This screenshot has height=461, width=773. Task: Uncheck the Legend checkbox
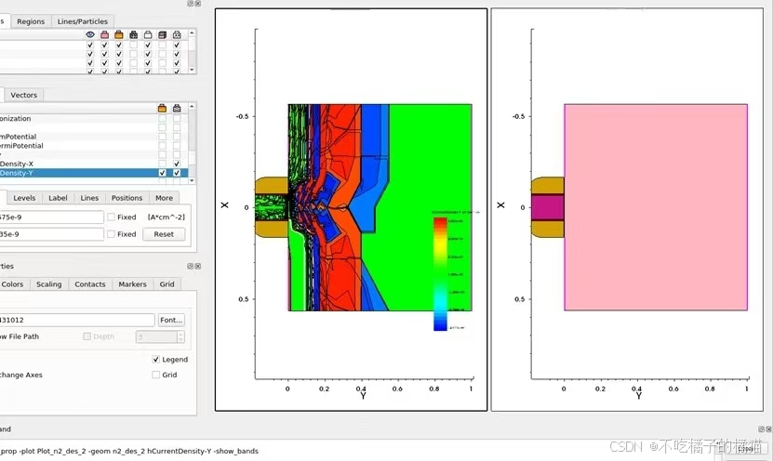tap(155, 360)
